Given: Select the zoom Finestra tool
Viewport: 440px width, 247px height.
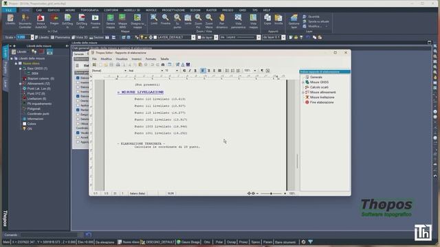Looking at the screenshot, I should click(165, 20).
